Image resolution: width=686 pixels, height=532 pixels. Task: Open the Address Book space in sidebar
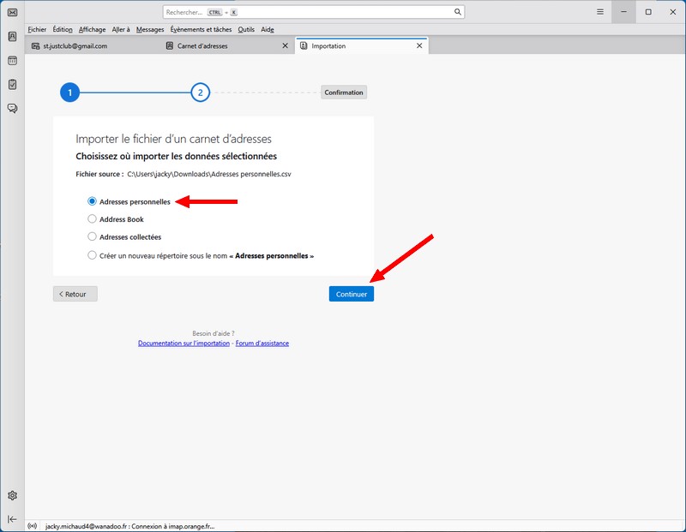click(12, 37)
